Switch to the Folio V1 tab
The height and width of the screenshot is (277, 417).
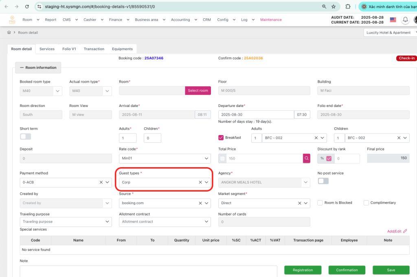point(69,49)
